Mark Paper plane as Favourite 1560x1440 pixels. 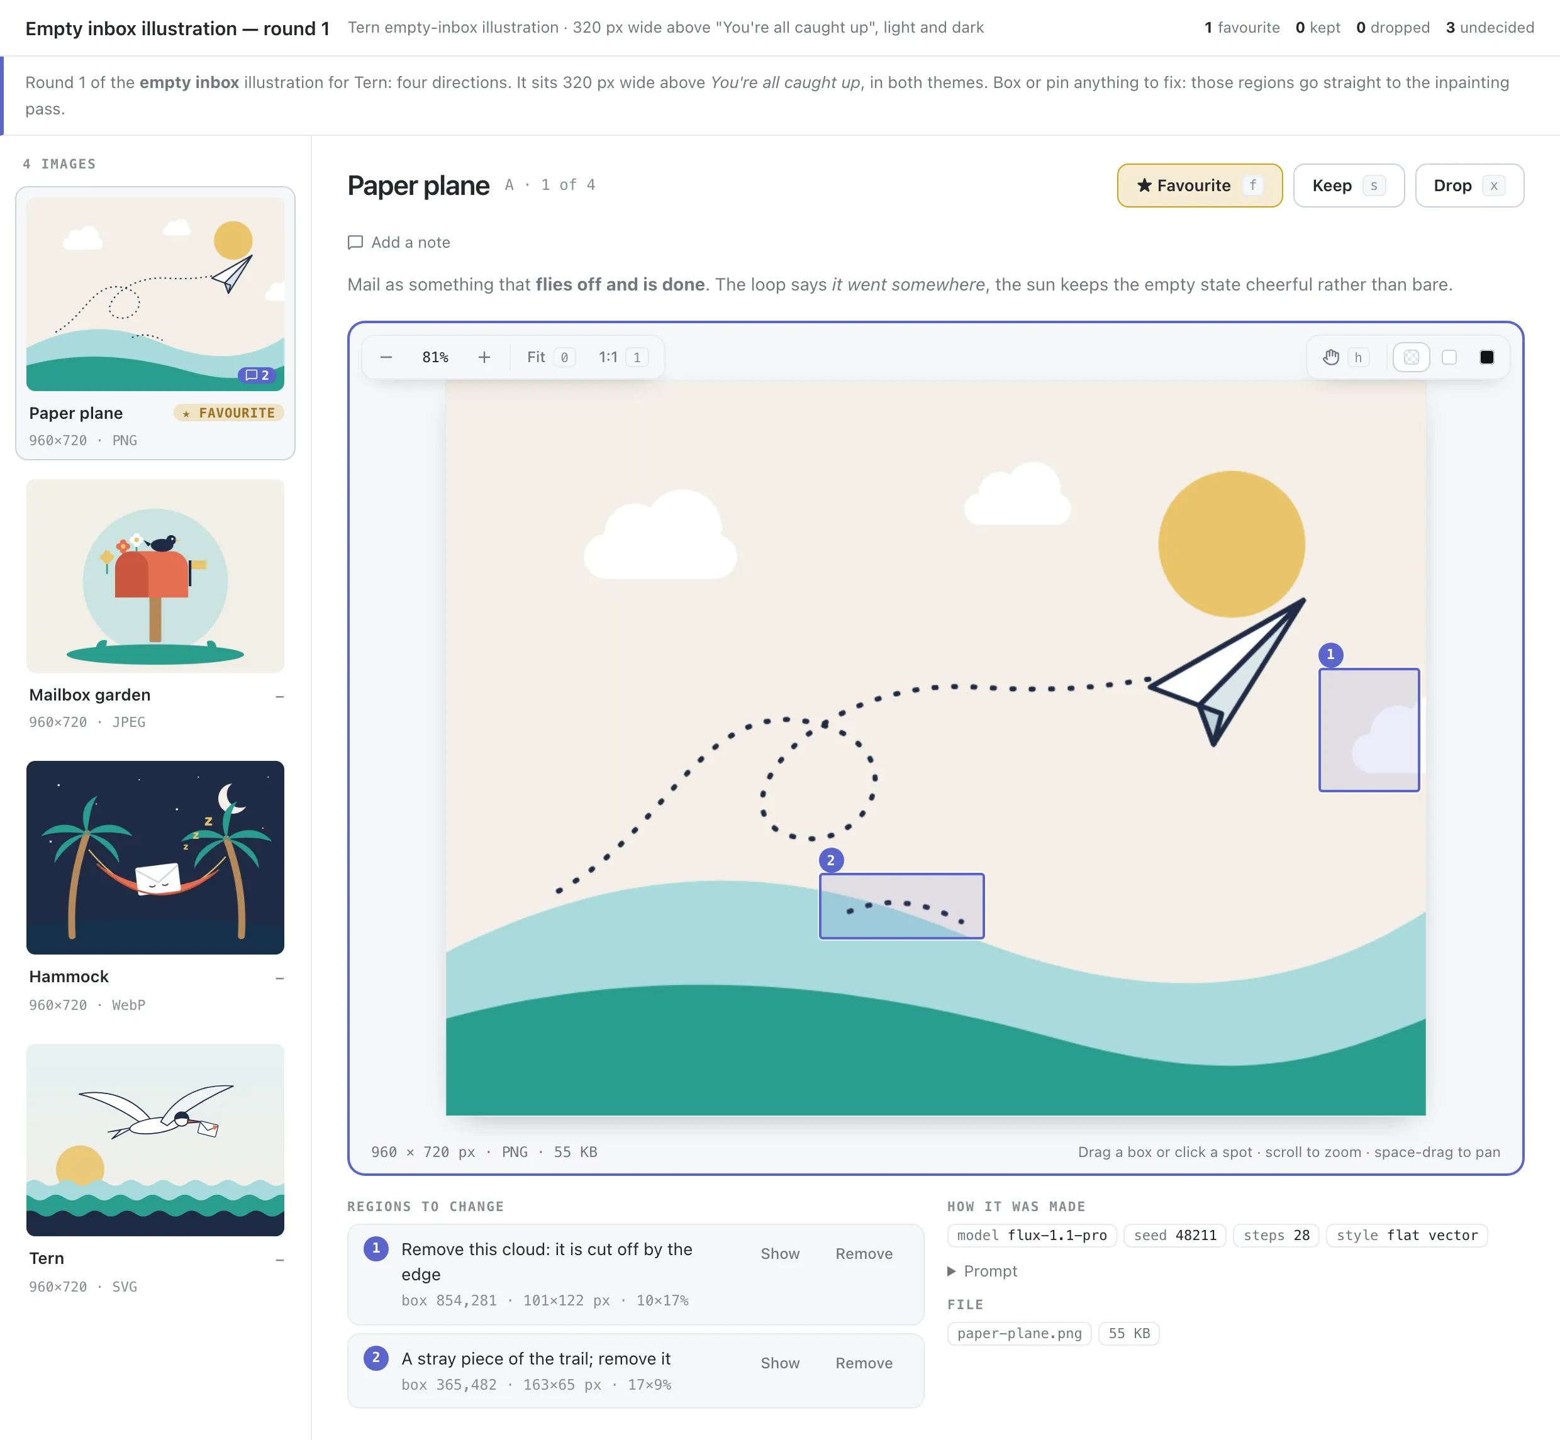pyautogui.click(x=1199, y=186)
